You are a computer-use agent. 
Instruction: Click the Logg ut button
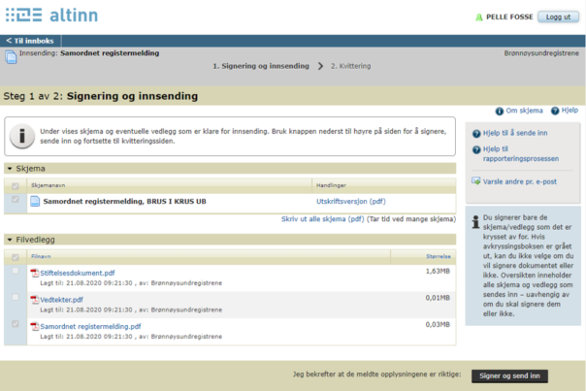[x=558, y=17]
